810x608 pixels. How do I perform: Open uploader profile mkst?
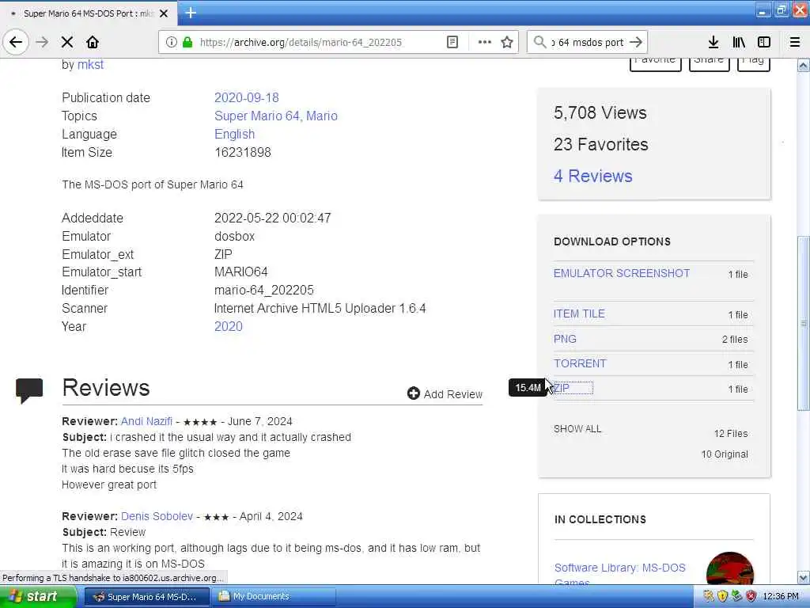(90, 65)
